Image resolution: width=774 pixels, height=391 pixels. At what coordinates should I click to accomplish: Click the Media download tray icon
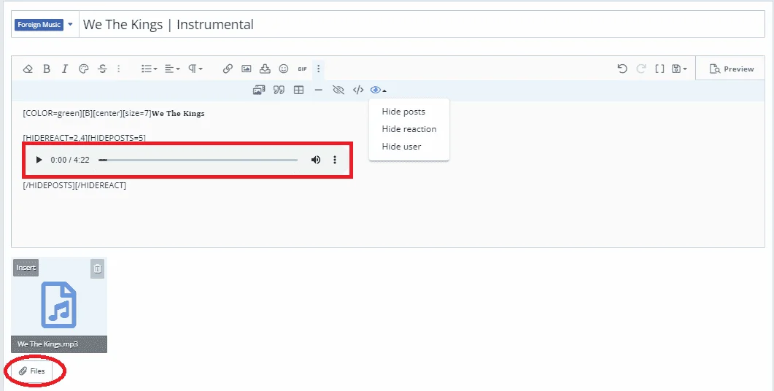(x=265, y=69)
